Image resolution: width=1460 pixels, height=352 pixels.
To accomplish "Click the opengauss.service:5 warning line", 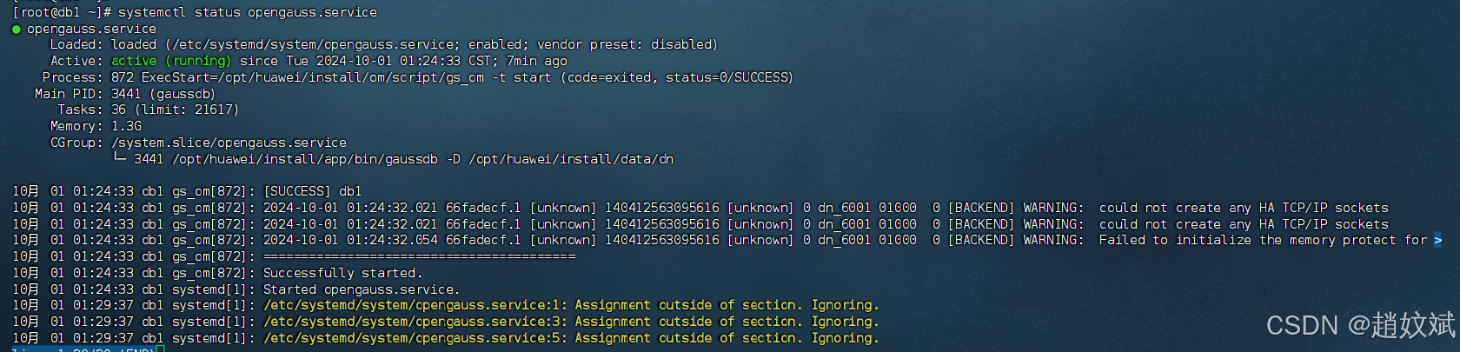I will pyautogui.click(x=571, y=338).
